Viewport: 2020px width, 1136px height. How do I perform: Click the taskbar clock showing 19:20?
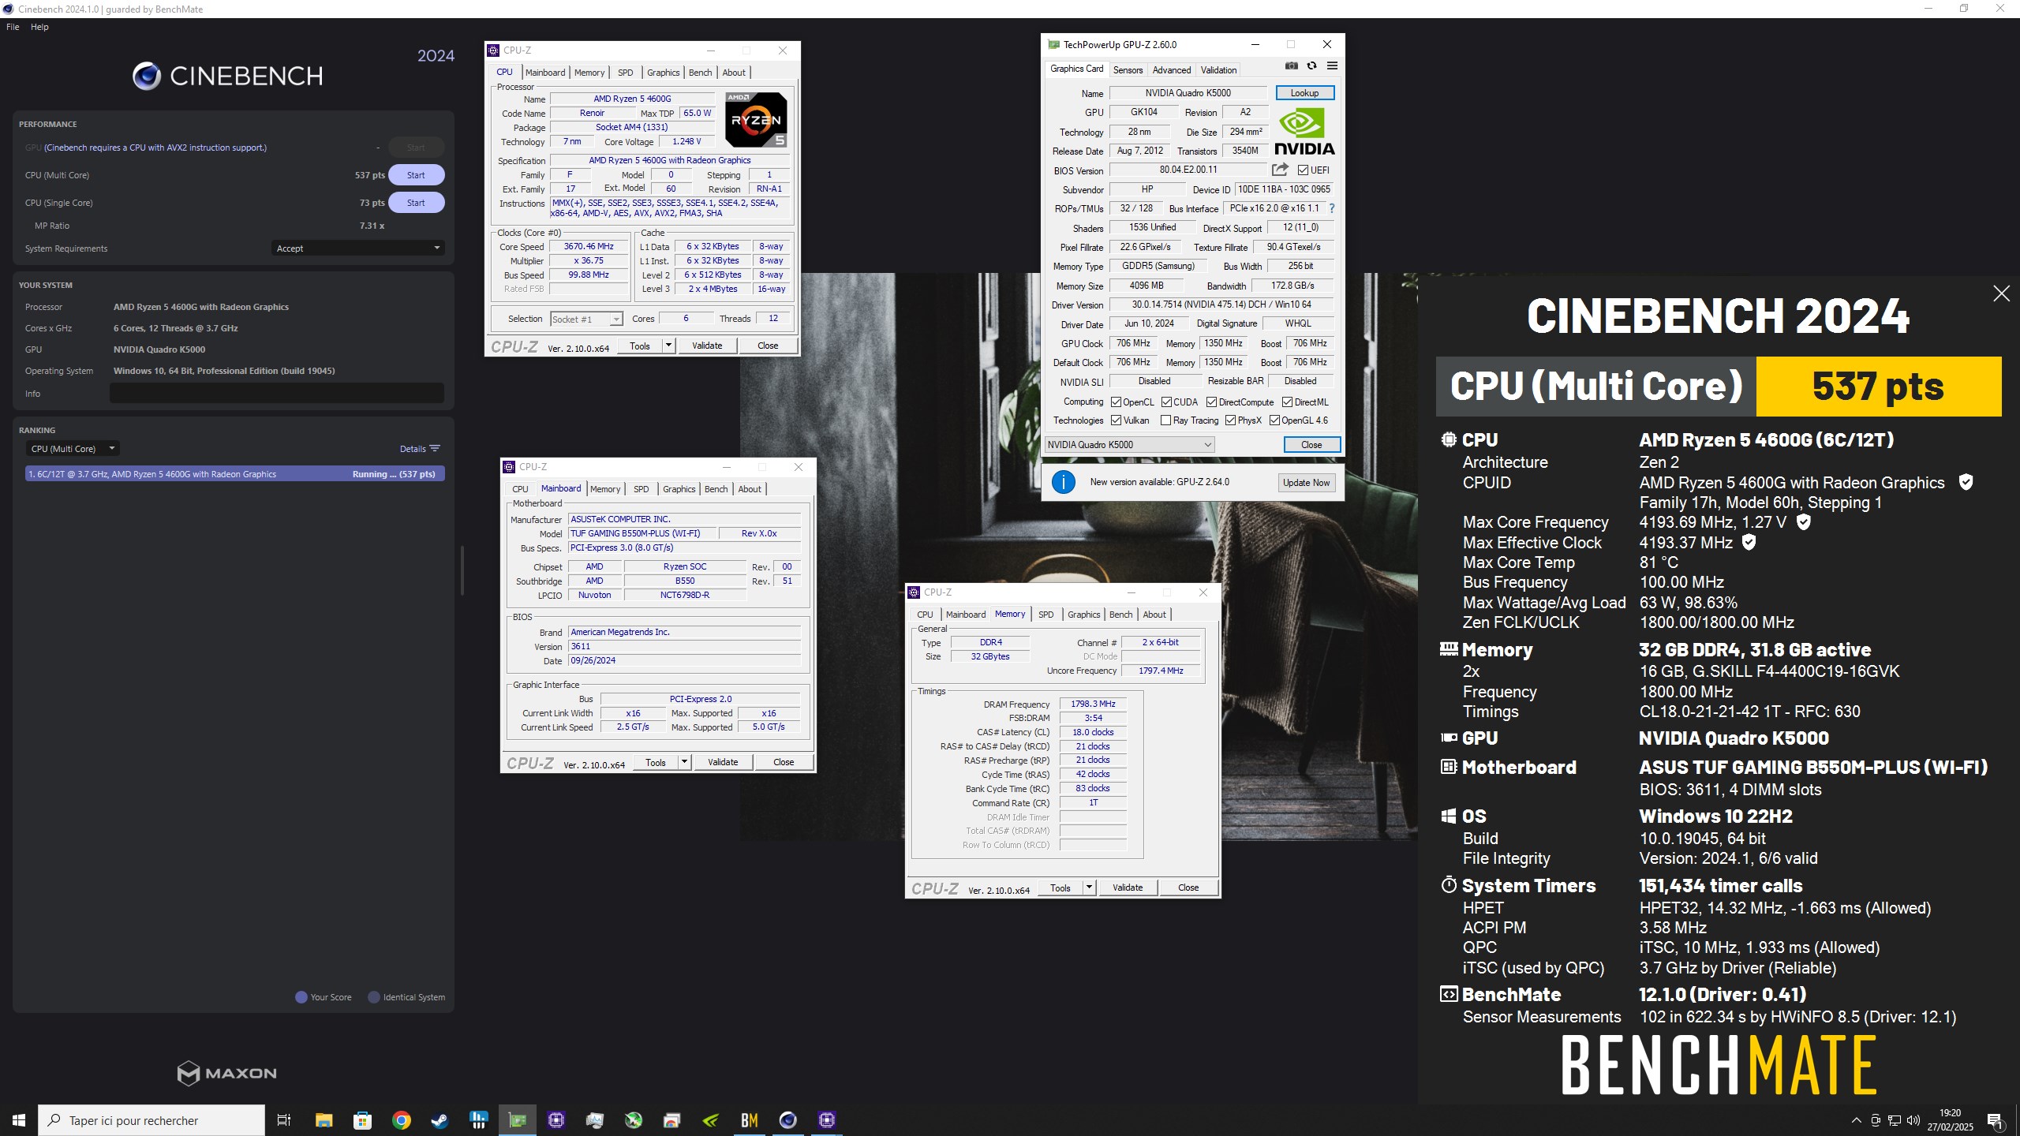[x=1950, y=1120]
